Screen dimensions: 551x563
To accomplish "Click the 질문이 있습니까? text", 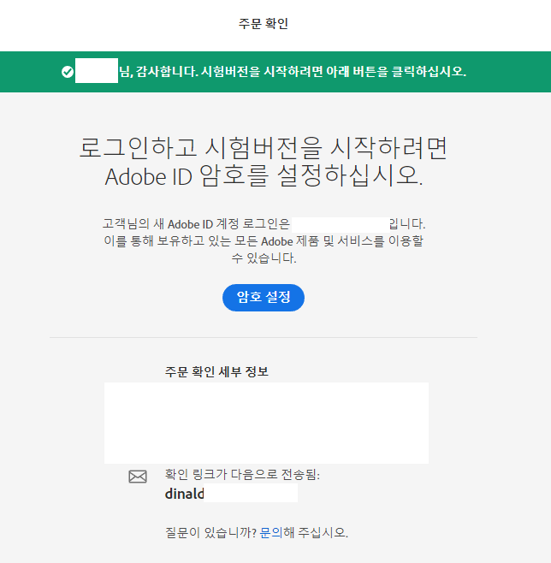I will [x=211, y=532].
